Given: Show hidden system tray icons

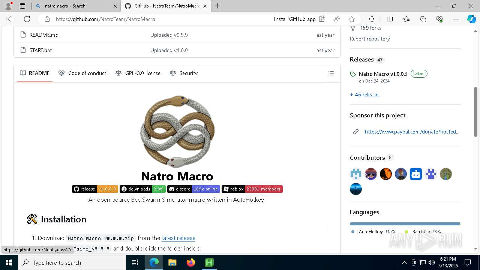Looking at the screenshot, I should (404, 262).
